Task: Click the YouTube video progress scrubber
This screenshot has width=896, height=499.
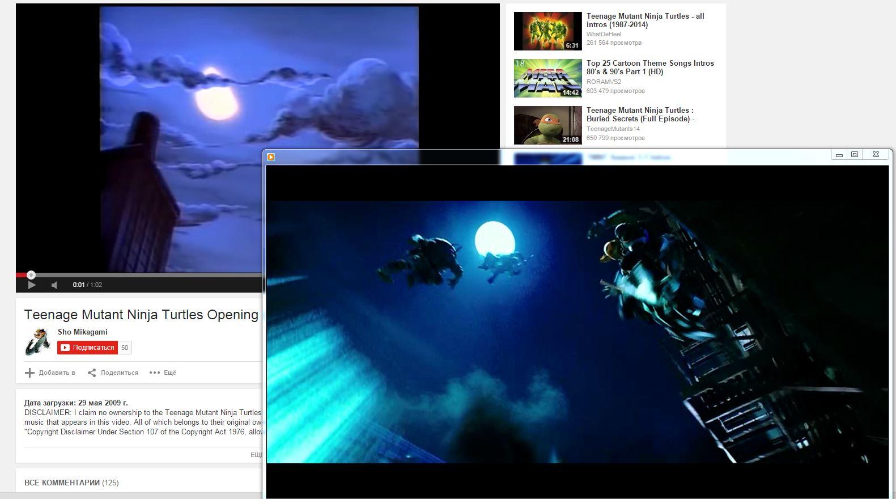Action: 31,275
